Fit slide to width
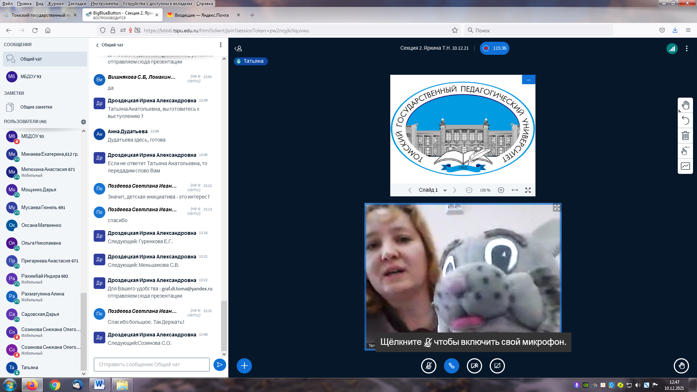Screen dimensions: 697x392 (x=515, y=190)
